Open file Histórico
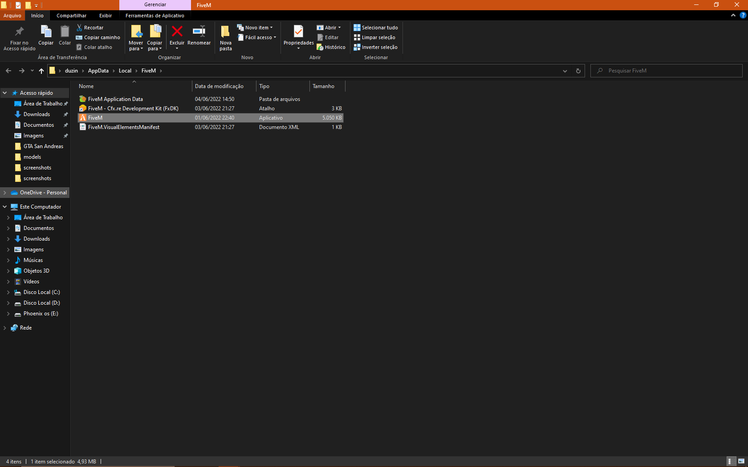Image resolution: width=748 pixels, height=467 pixels. click(331, 47)
